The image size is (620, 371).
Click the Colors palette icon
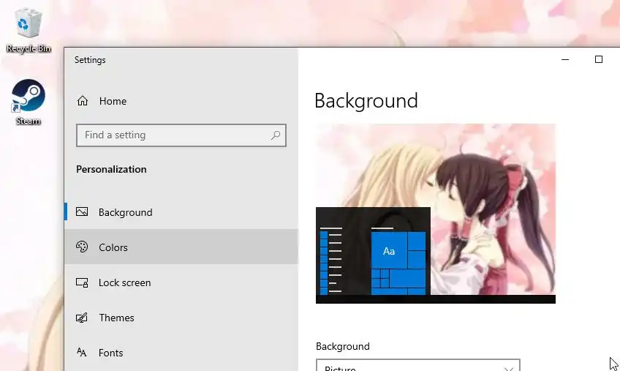[82, 247]
